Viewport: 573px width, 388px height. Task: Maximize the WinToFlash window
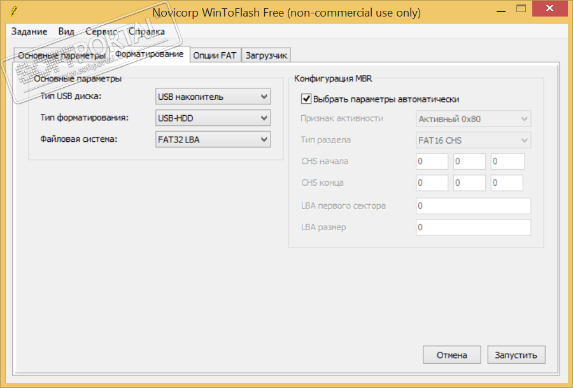tap(521, 9)
